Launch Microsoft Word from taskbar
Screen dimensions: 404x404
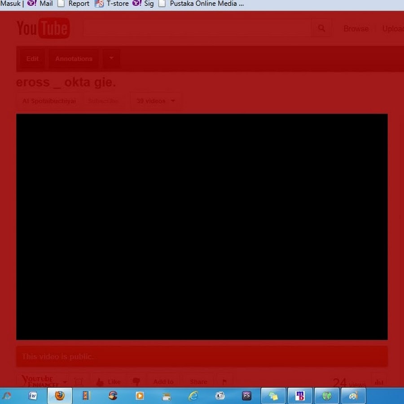[33, 395]
